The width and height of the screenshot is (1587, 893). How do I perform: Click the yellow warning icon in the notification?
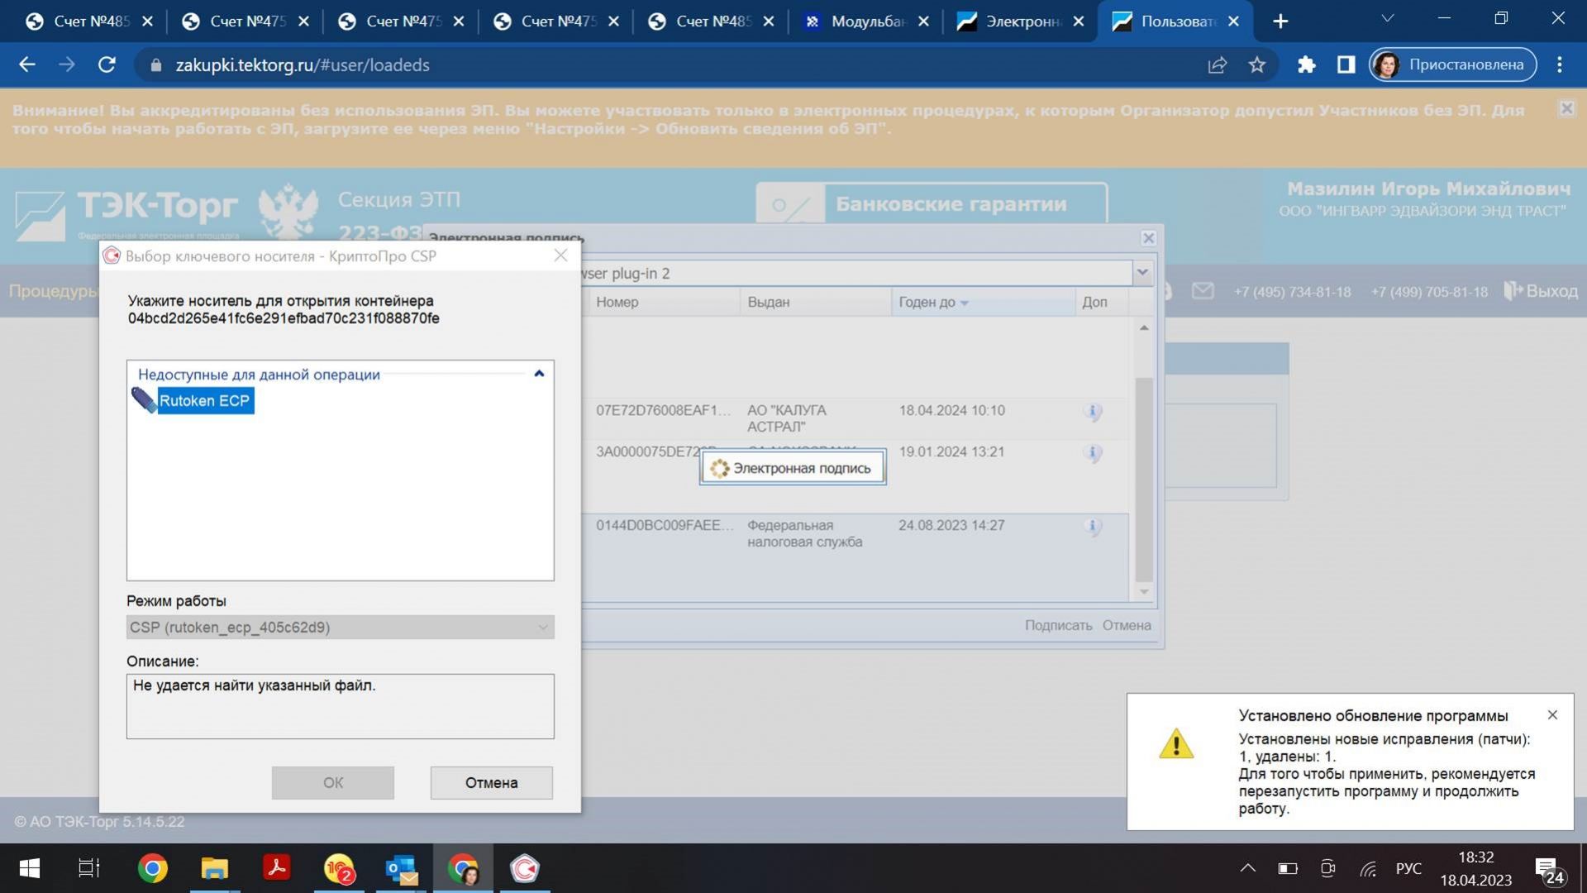[x=1175, y=743]
